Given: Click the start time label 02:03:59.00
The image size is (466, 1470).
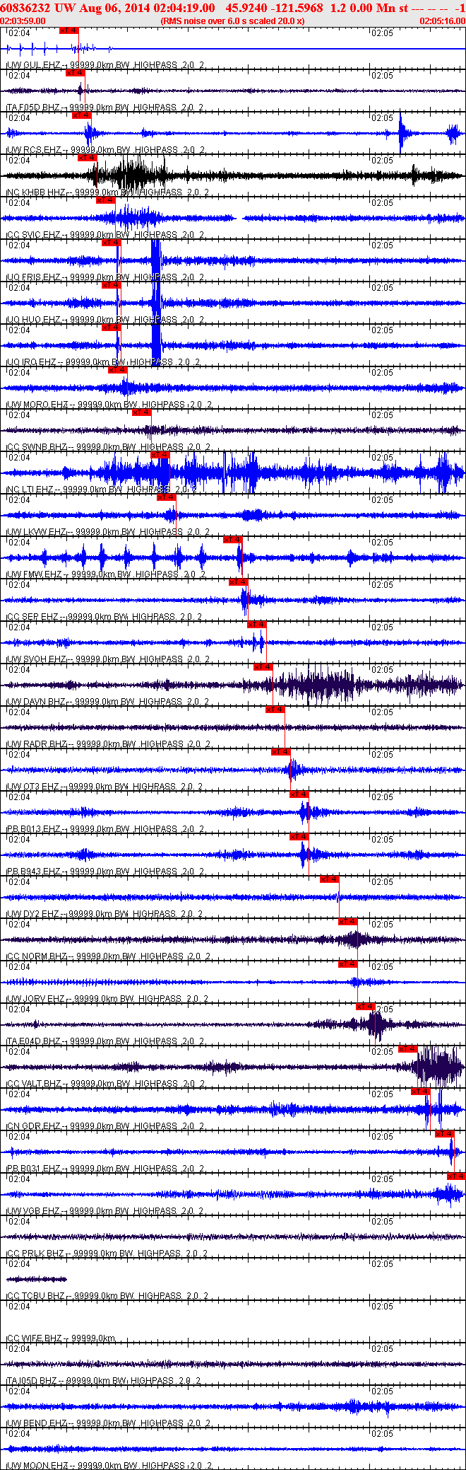Looking at the screenshot, I should pyautogui.click(x=23, y=21).
